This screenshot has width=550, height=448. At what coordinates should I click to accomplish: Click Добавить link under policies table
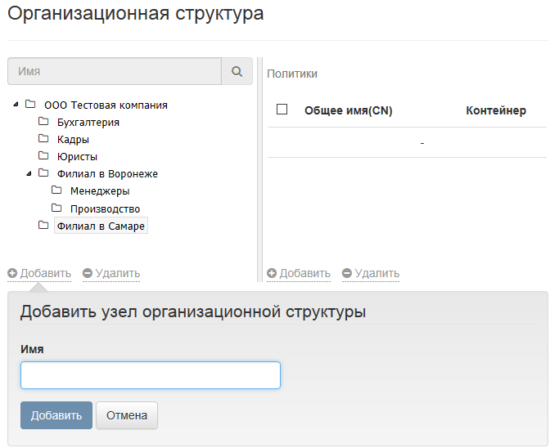[304, 273]
